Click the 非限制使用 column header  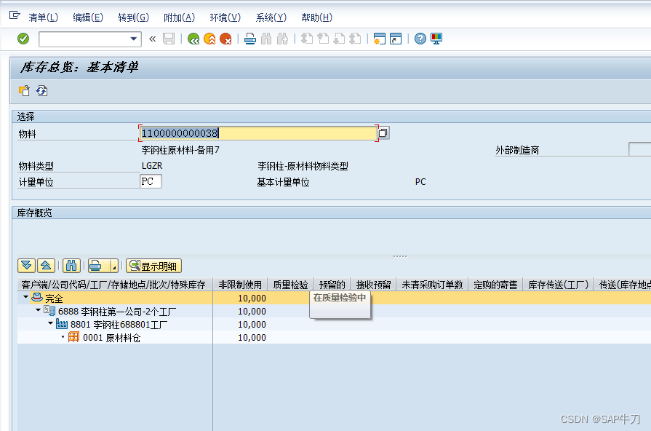(240, 284)
